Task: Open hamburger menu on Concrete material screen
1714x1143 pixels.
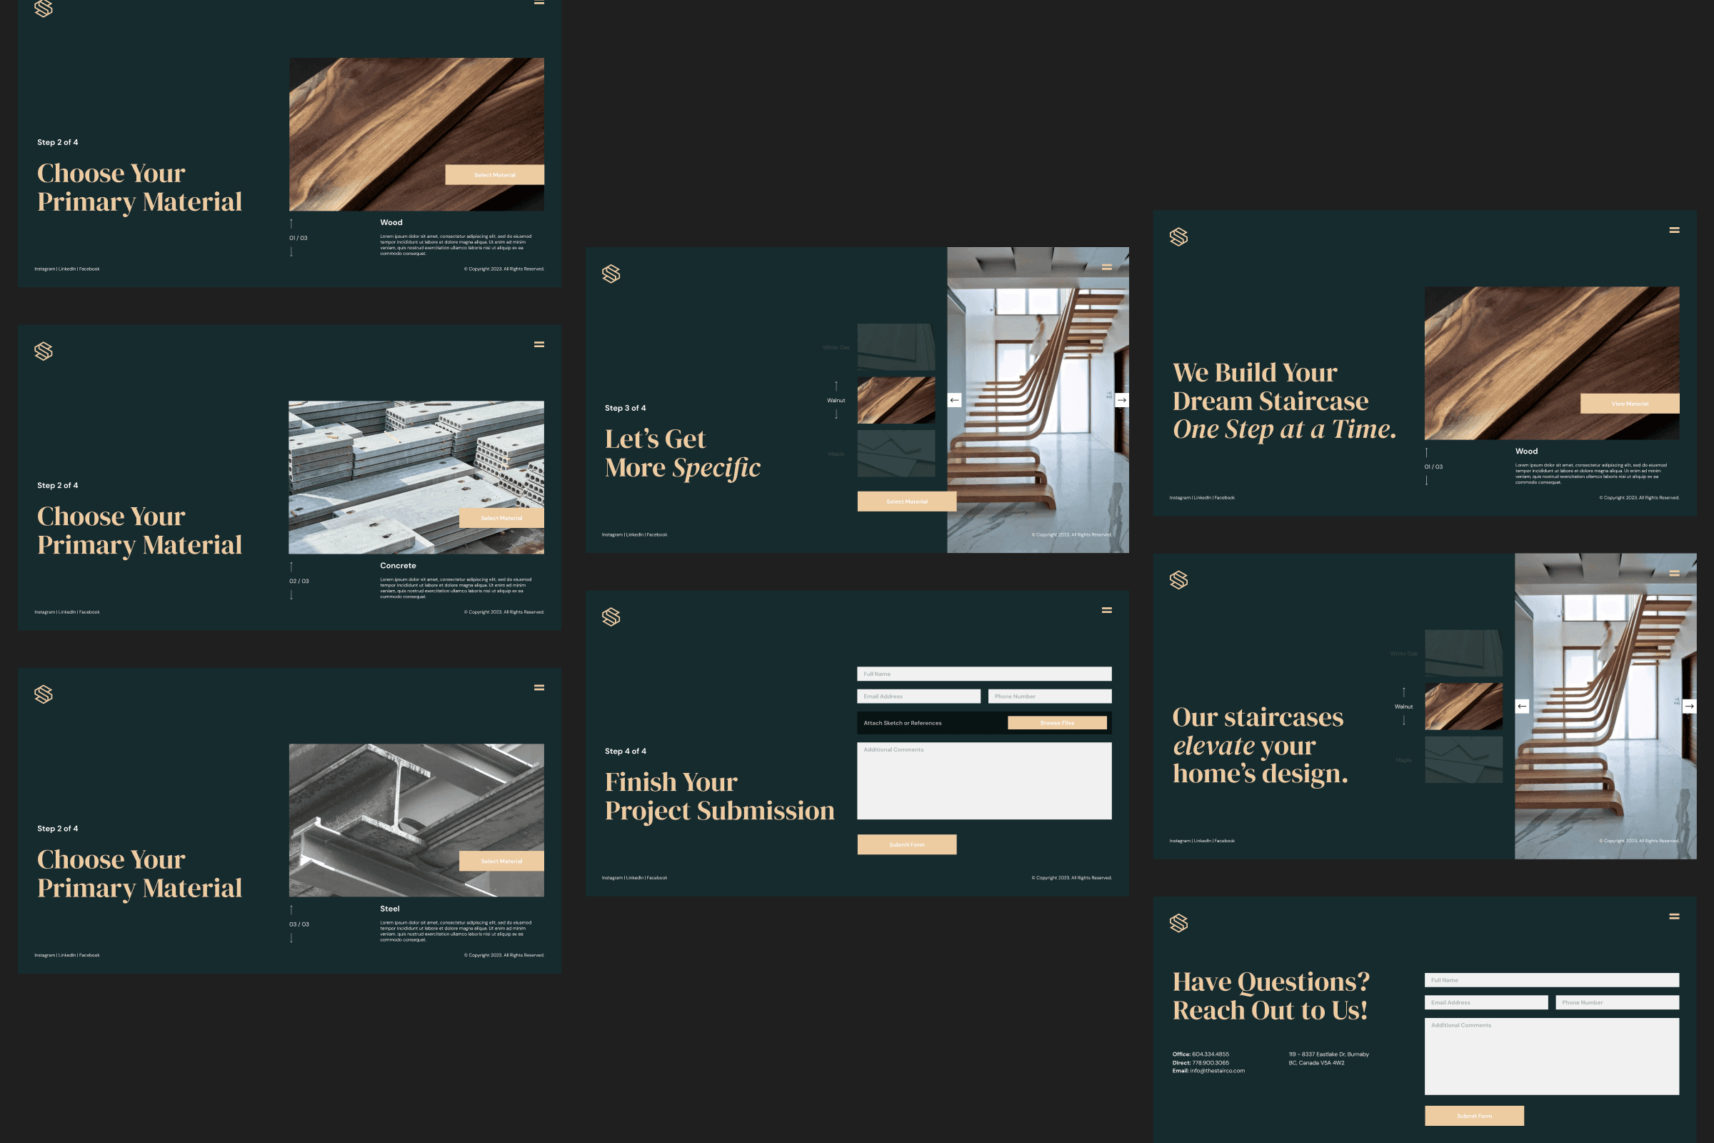Action: tap(539, 344)
